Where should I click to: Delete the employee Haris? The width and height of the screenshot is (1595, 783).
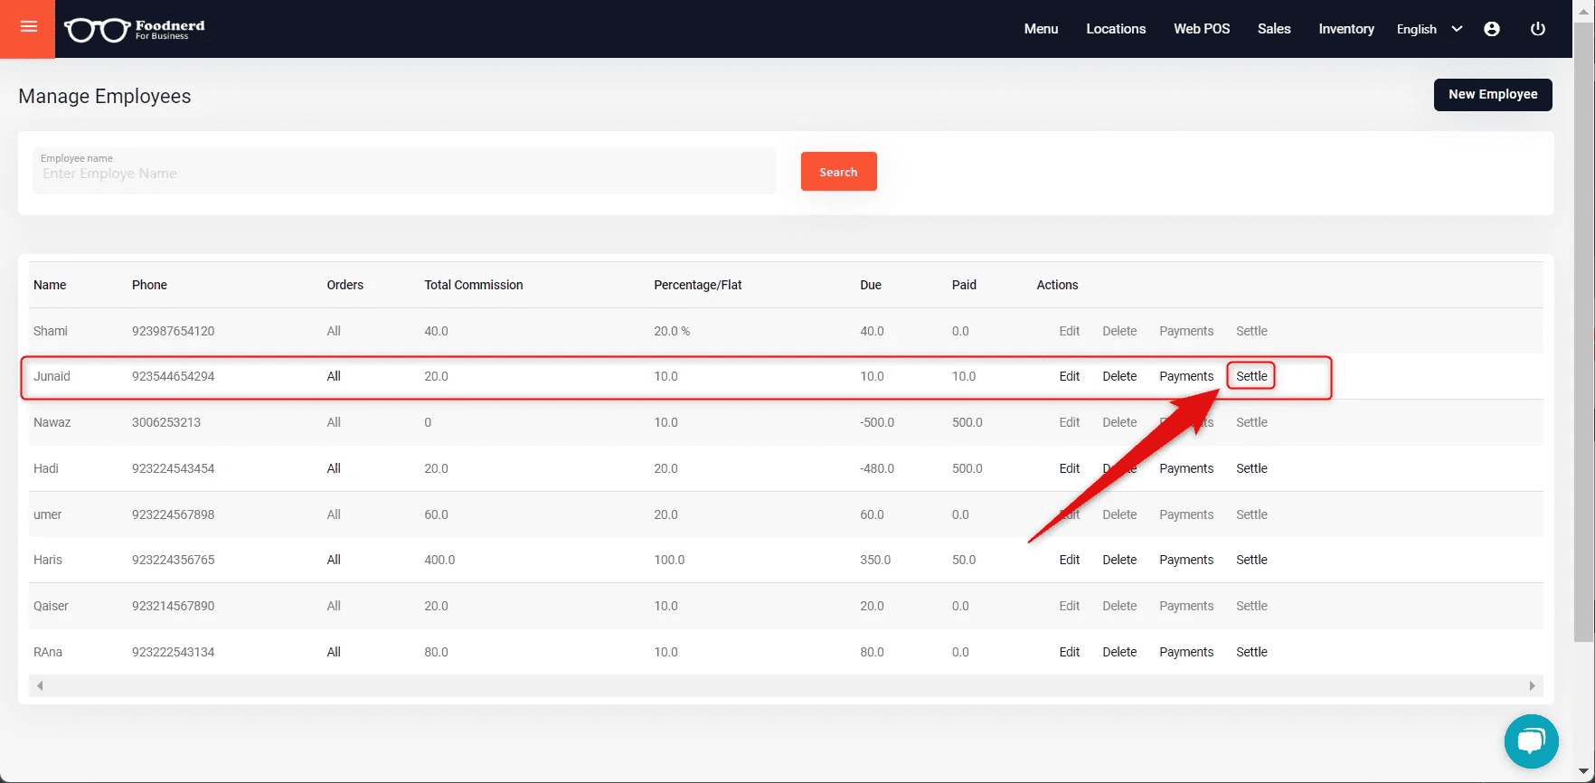coord(1119,560)
